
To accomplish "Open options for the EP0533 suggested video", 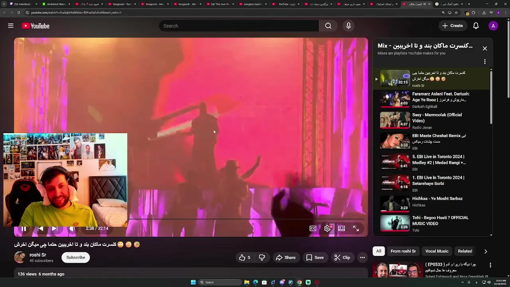I will tap(490, 265).
